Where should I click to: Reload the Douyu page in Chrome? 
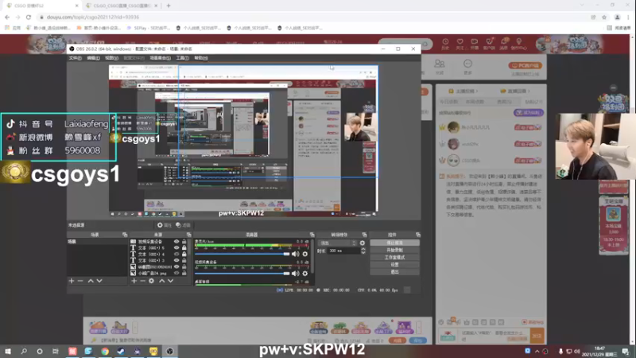(x=29, y=17)
